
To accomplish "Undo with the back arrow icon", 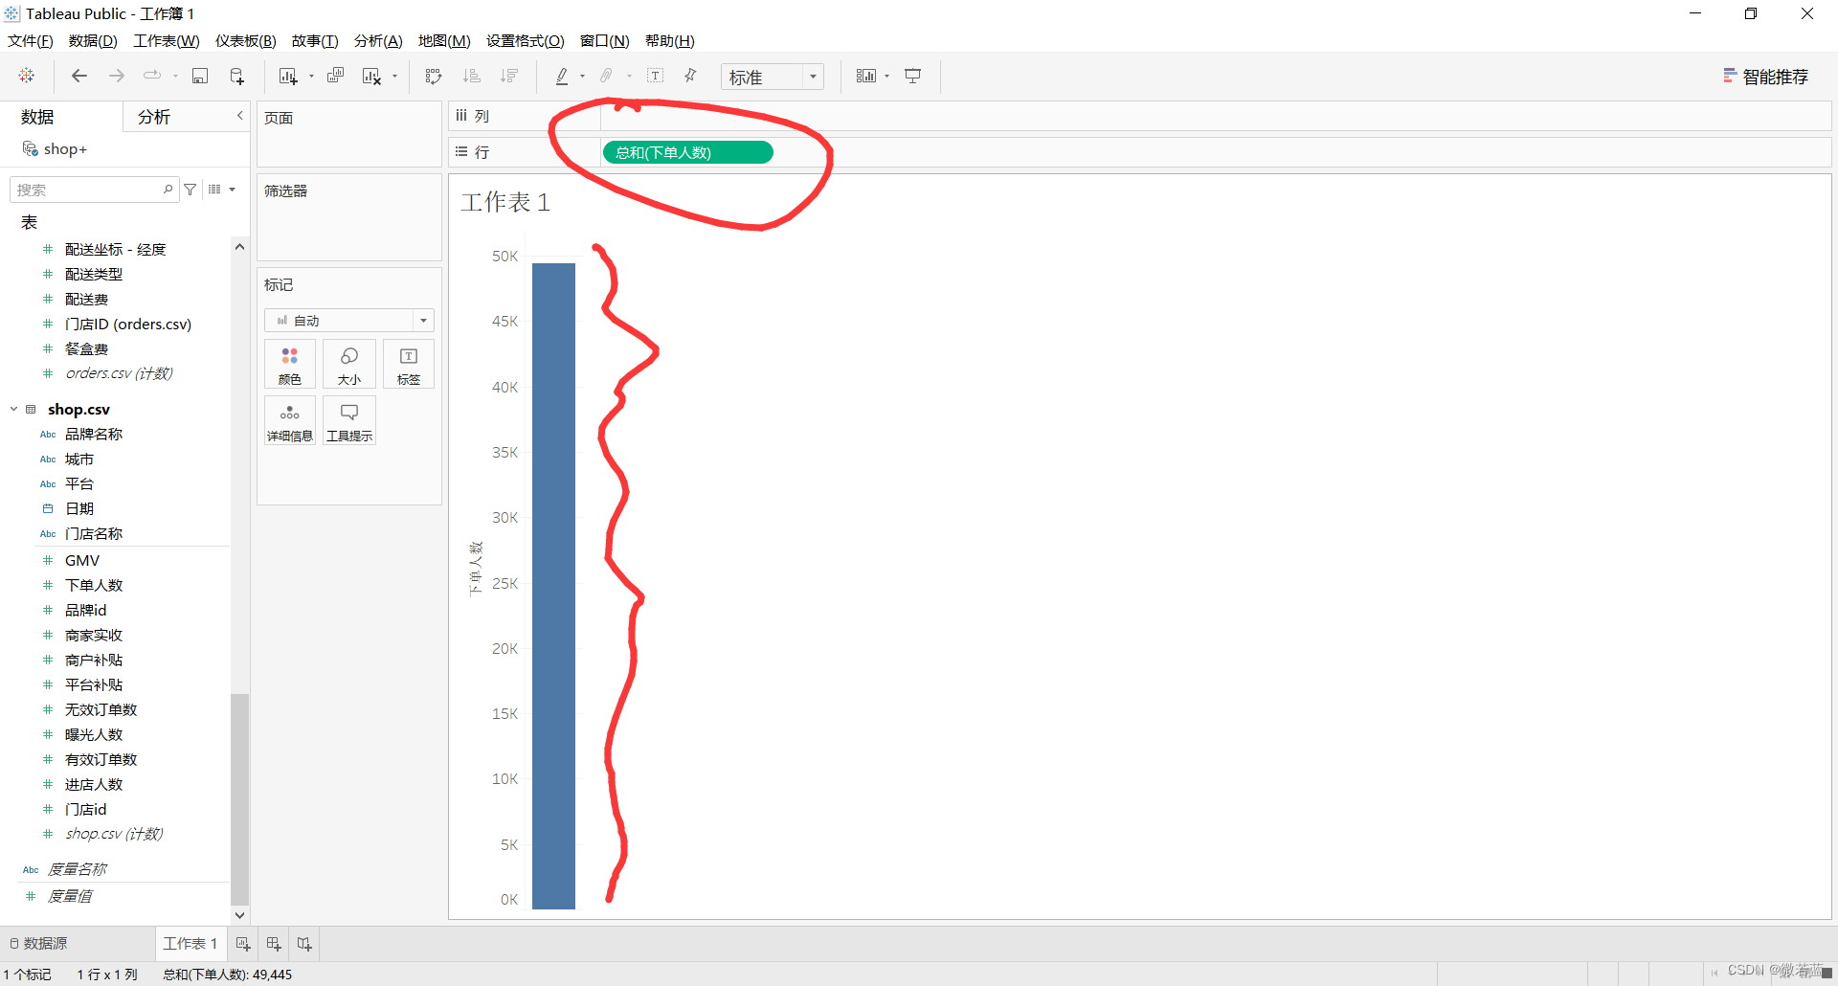I will tap(79, 76).
